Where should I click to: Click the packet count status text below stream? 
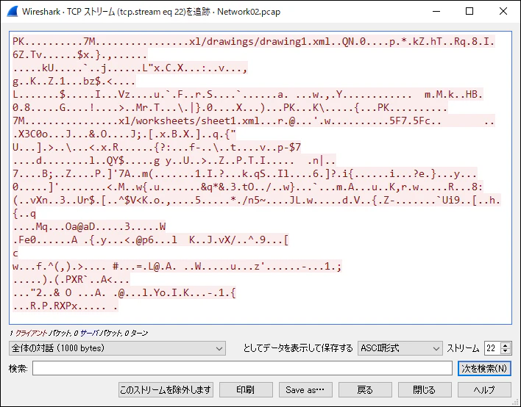pos(79,333)
